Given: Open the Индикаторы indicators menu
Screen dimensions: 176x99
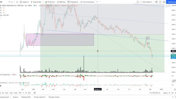Looking at the screenshot, I should [36, 2].
